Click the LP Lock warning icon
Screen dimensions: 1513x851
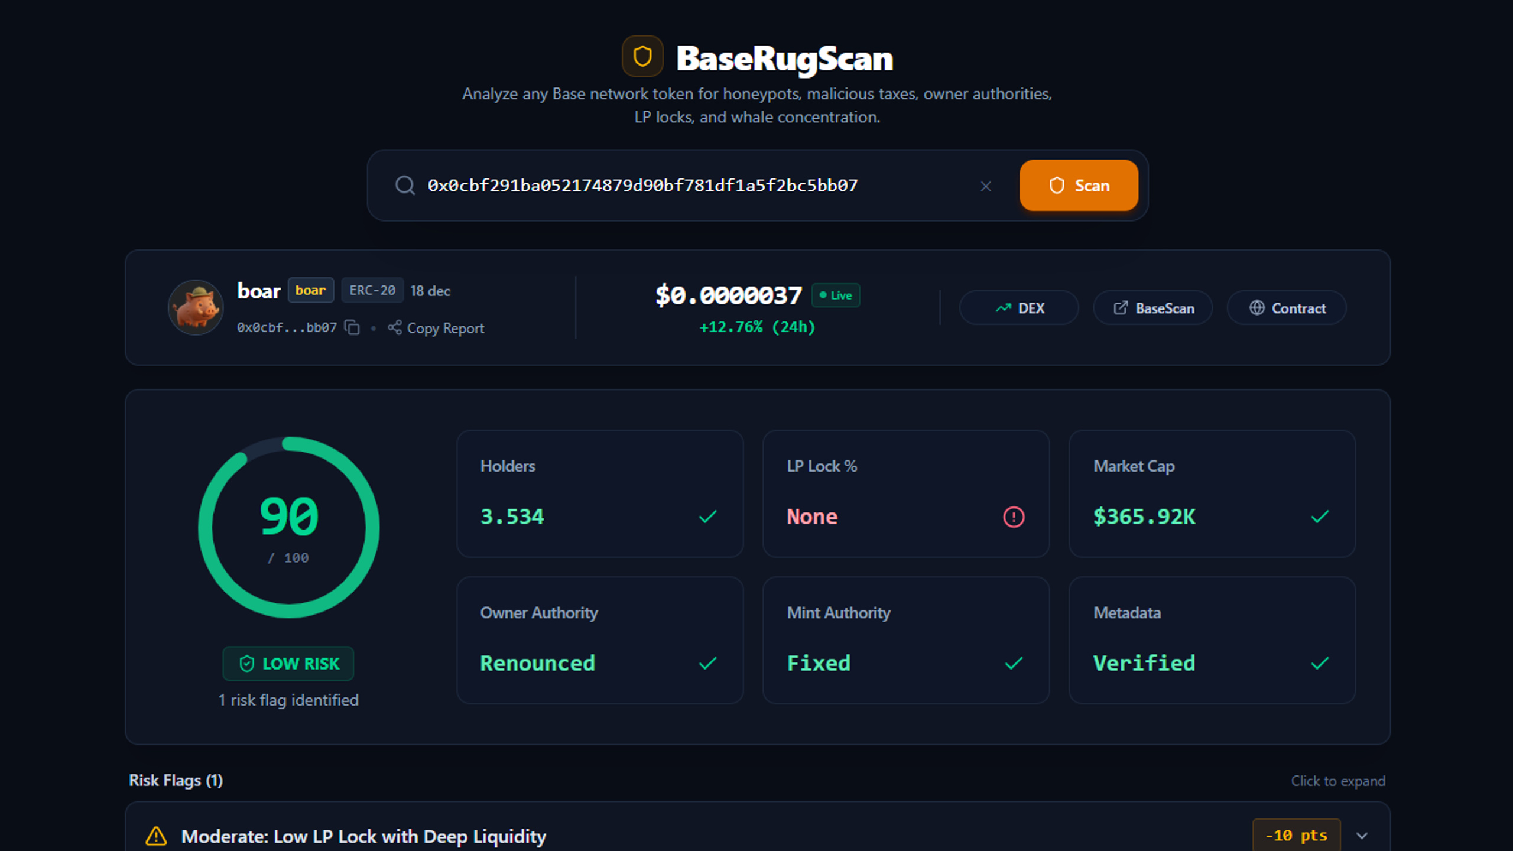pyautogui.click(x=1014, y=517)
